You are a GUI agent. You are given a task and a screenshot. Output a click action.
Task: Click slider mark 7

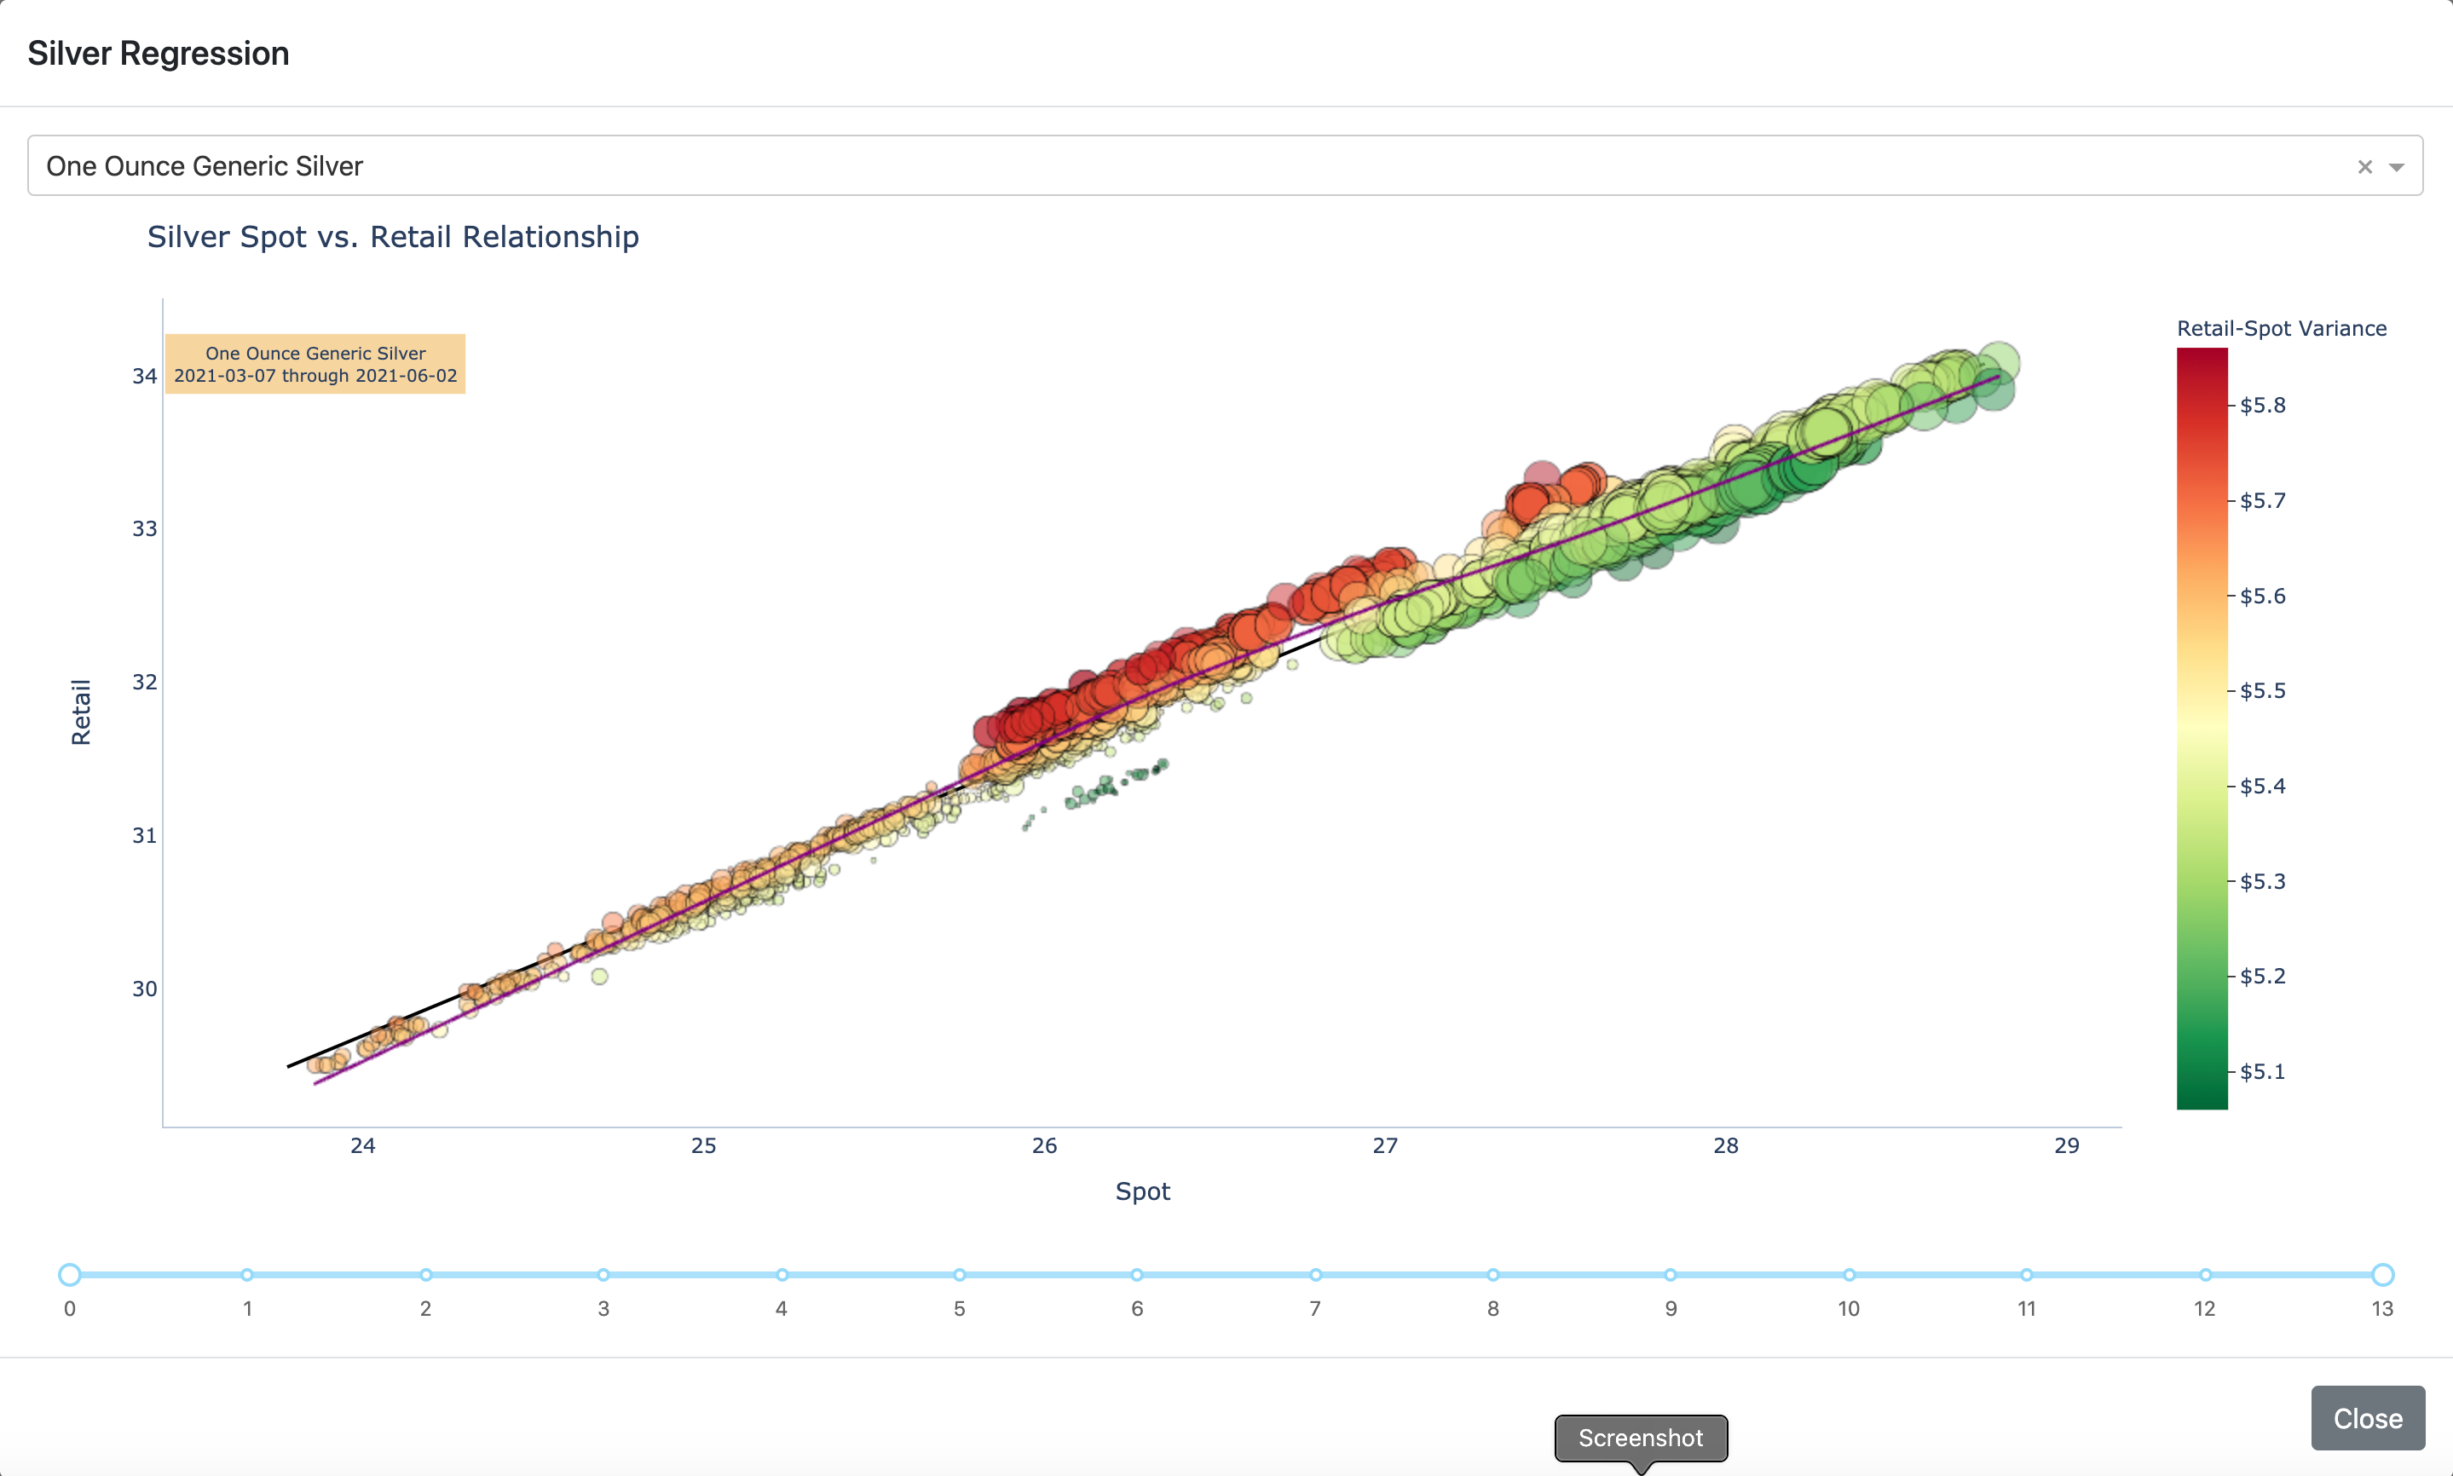[x=1315, y=1274]
